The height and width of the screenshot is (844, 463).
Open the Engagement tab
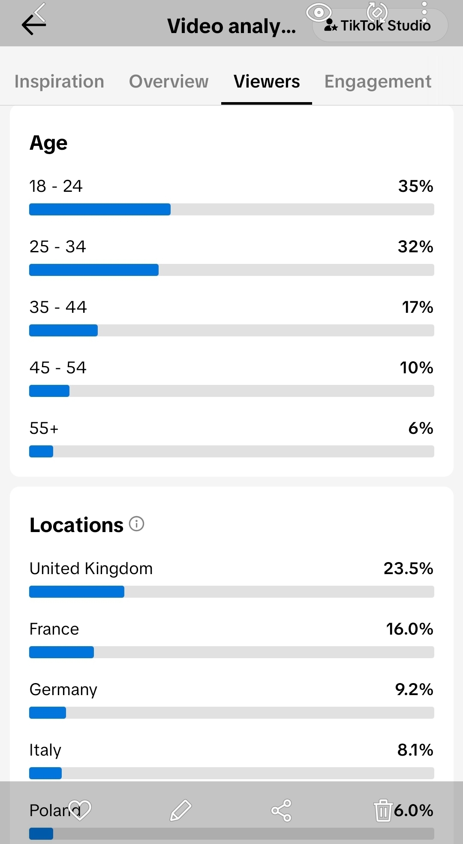pyautogui.click(x=378, y=82)
